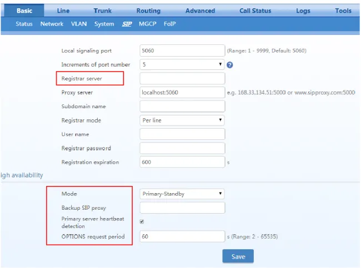The height and width of the screenshot is (268, 361).
Task: Click the 'Backup SIP proxy' label
Action: pyautogui.click(x=83, y=208)
